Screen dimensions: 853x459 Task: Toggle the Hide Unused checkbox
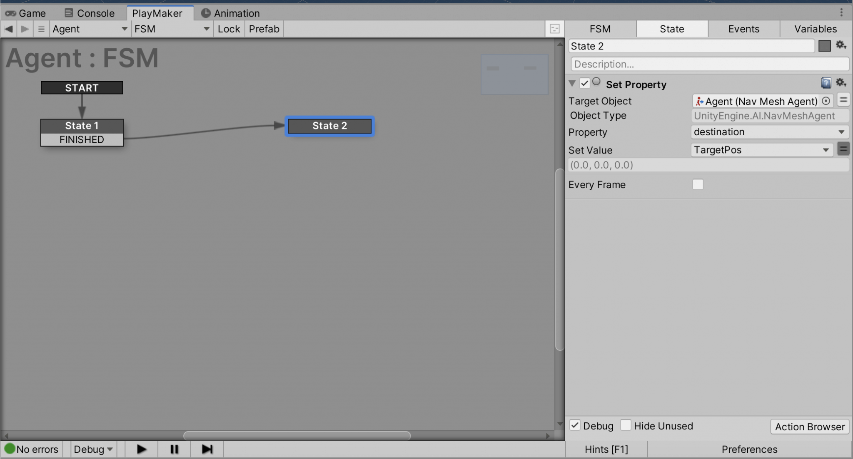click(x=626, y=425)
